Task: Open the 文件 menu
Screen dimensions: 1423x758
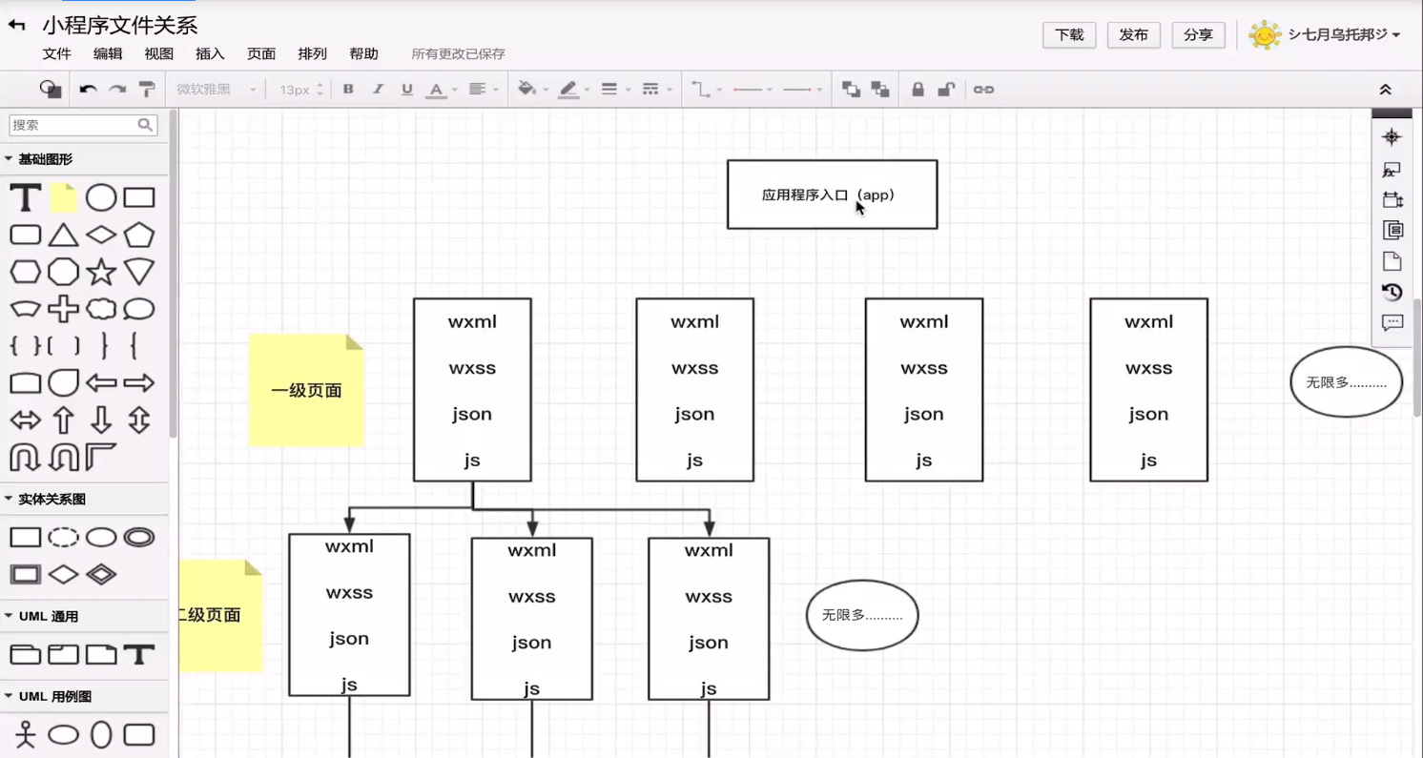Action: point(57,54)
